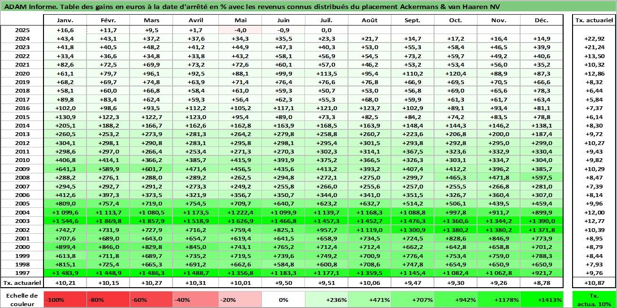The image size is (617, 308).
Task: Click the 'Déc.' column header
Action: point(542,20)
